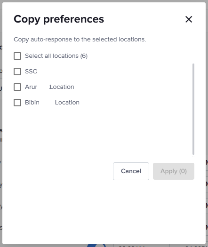
Task: Toggle the blue switch partly visible below the dialog
Action: pos(96,246)
